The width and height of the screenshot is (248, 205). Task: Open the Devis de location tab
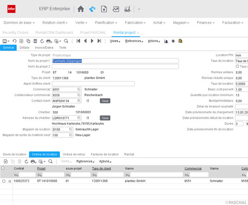(x=14, y=154)
